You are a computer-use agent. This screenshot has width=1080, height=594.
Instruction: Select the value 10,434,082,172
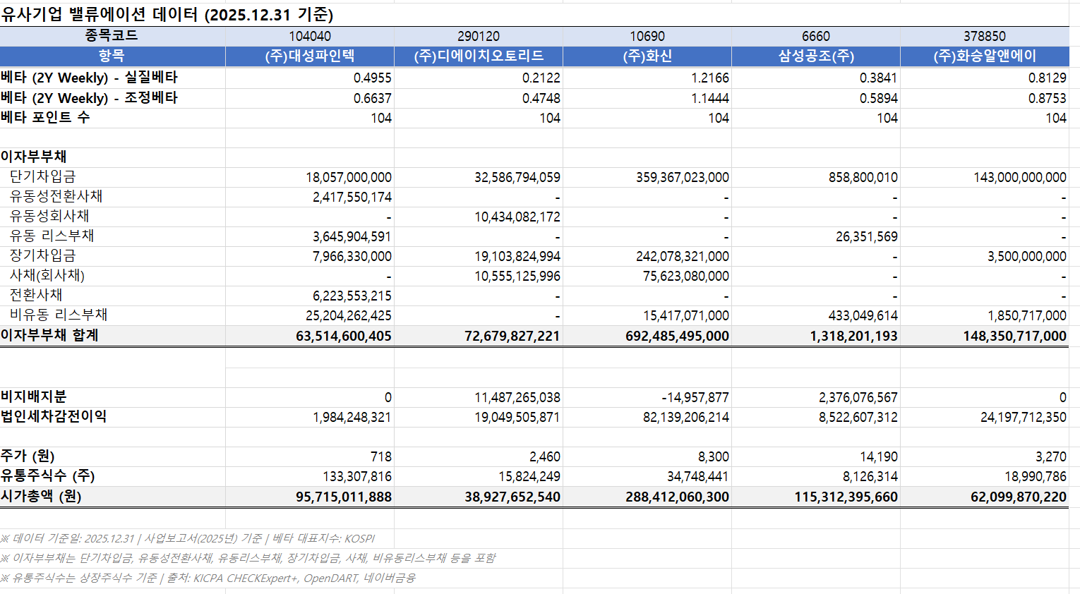click(x=517, y=217)
